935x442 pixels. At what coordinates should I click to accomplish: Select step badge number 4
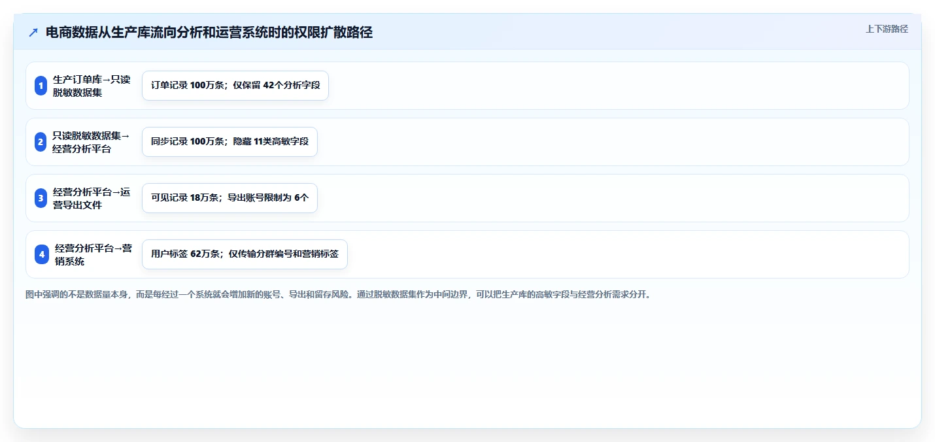coord(42,254)
